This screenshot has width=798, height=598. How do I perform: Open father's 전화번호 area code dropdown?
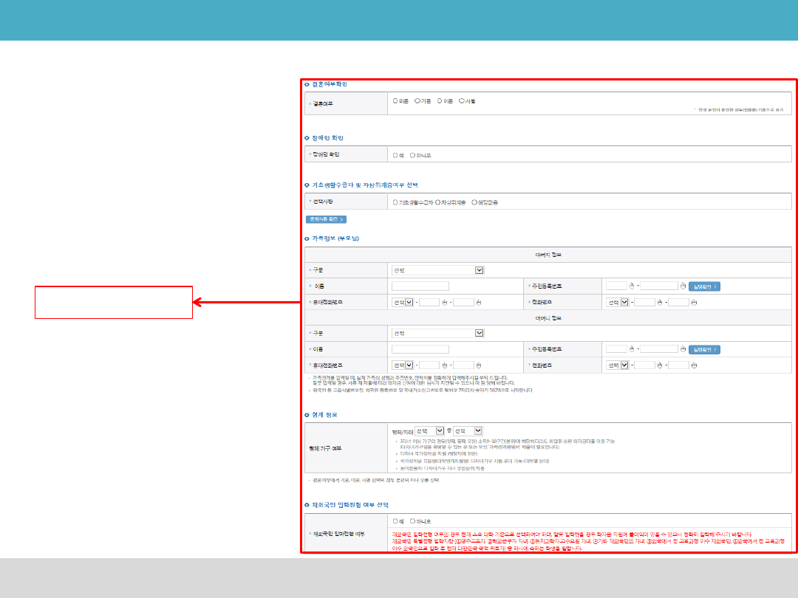click(618, 302)
